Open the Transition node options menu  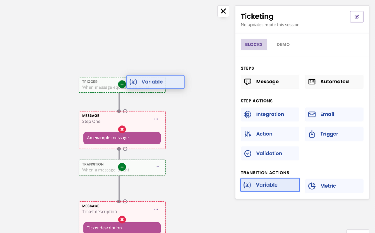[157, 167]
